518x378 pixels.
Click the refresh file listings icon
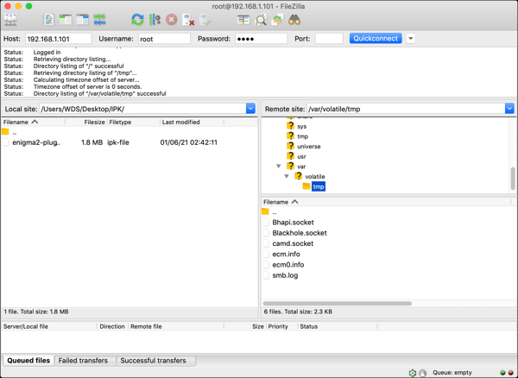coord(137,20)
